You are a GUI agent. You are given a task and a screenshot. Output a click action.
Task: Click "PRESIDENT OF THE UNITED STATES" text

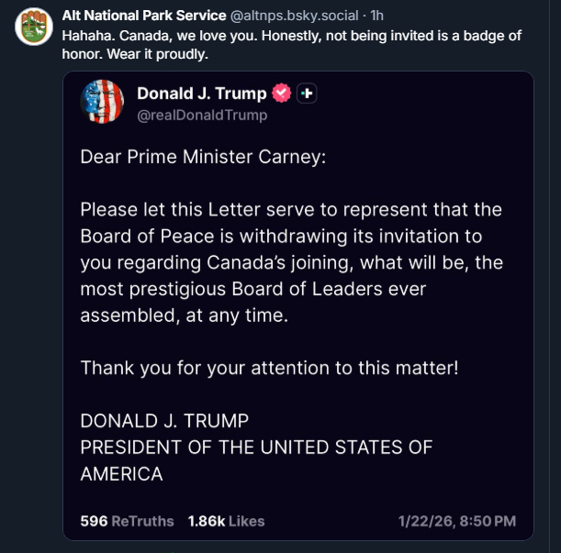pos(256,448)
